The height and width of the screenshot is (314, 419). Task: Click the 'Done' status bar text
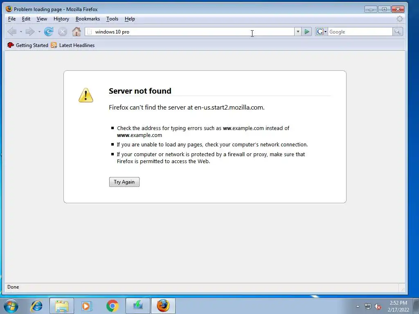pos(13,287)
